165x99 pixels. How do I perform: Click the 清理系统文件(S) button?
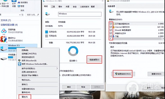[123, 74]
